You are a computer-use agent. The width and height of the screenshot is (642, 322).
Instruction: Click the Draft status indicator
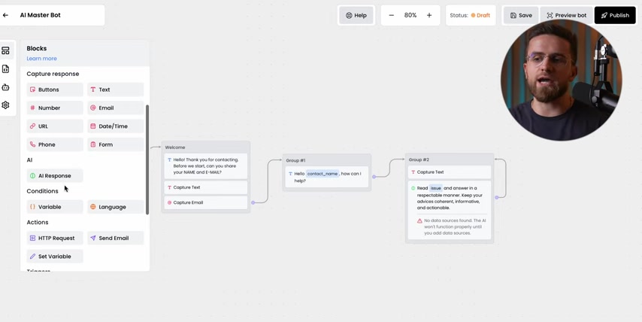480,15
